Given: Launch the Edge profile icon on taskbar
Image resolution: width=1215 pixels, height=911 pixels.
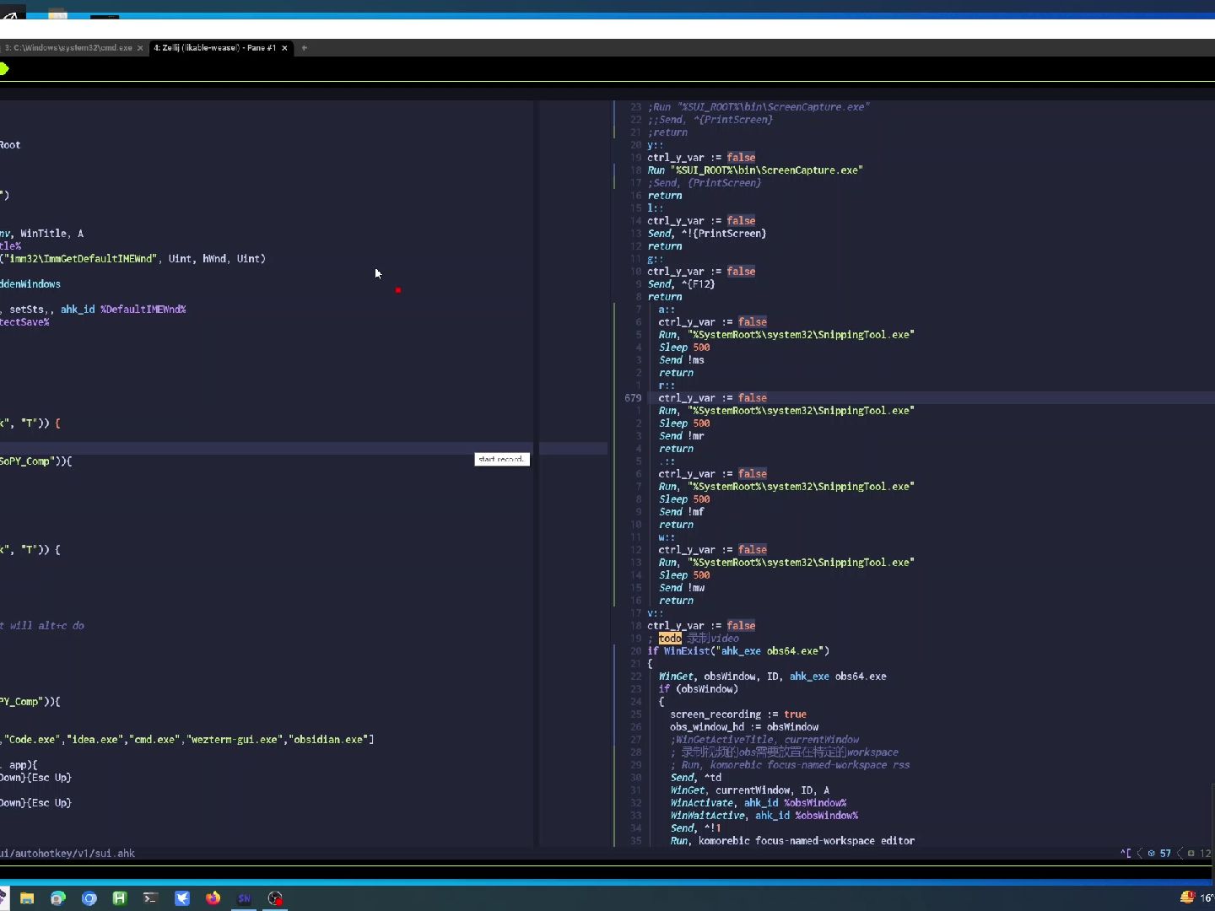Looking at the screenshot, I should [x=58, y=898].
